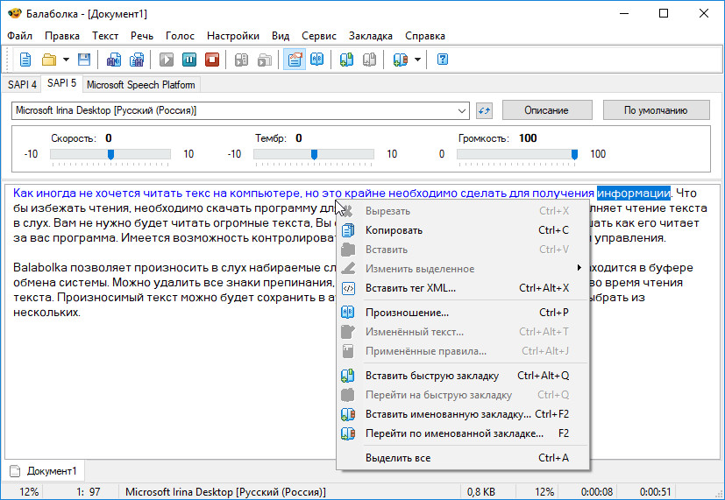Switch to the Microsoft Speech Platform tab

coord(141,85)
